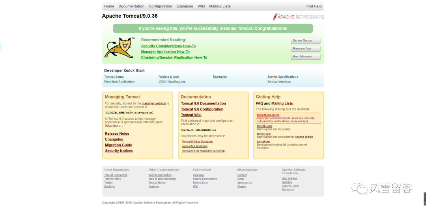Viewport: 426px width, 207px height.
Task: Open Tomcat Wiki link in Documentation box
Action: tap(191, 115)
